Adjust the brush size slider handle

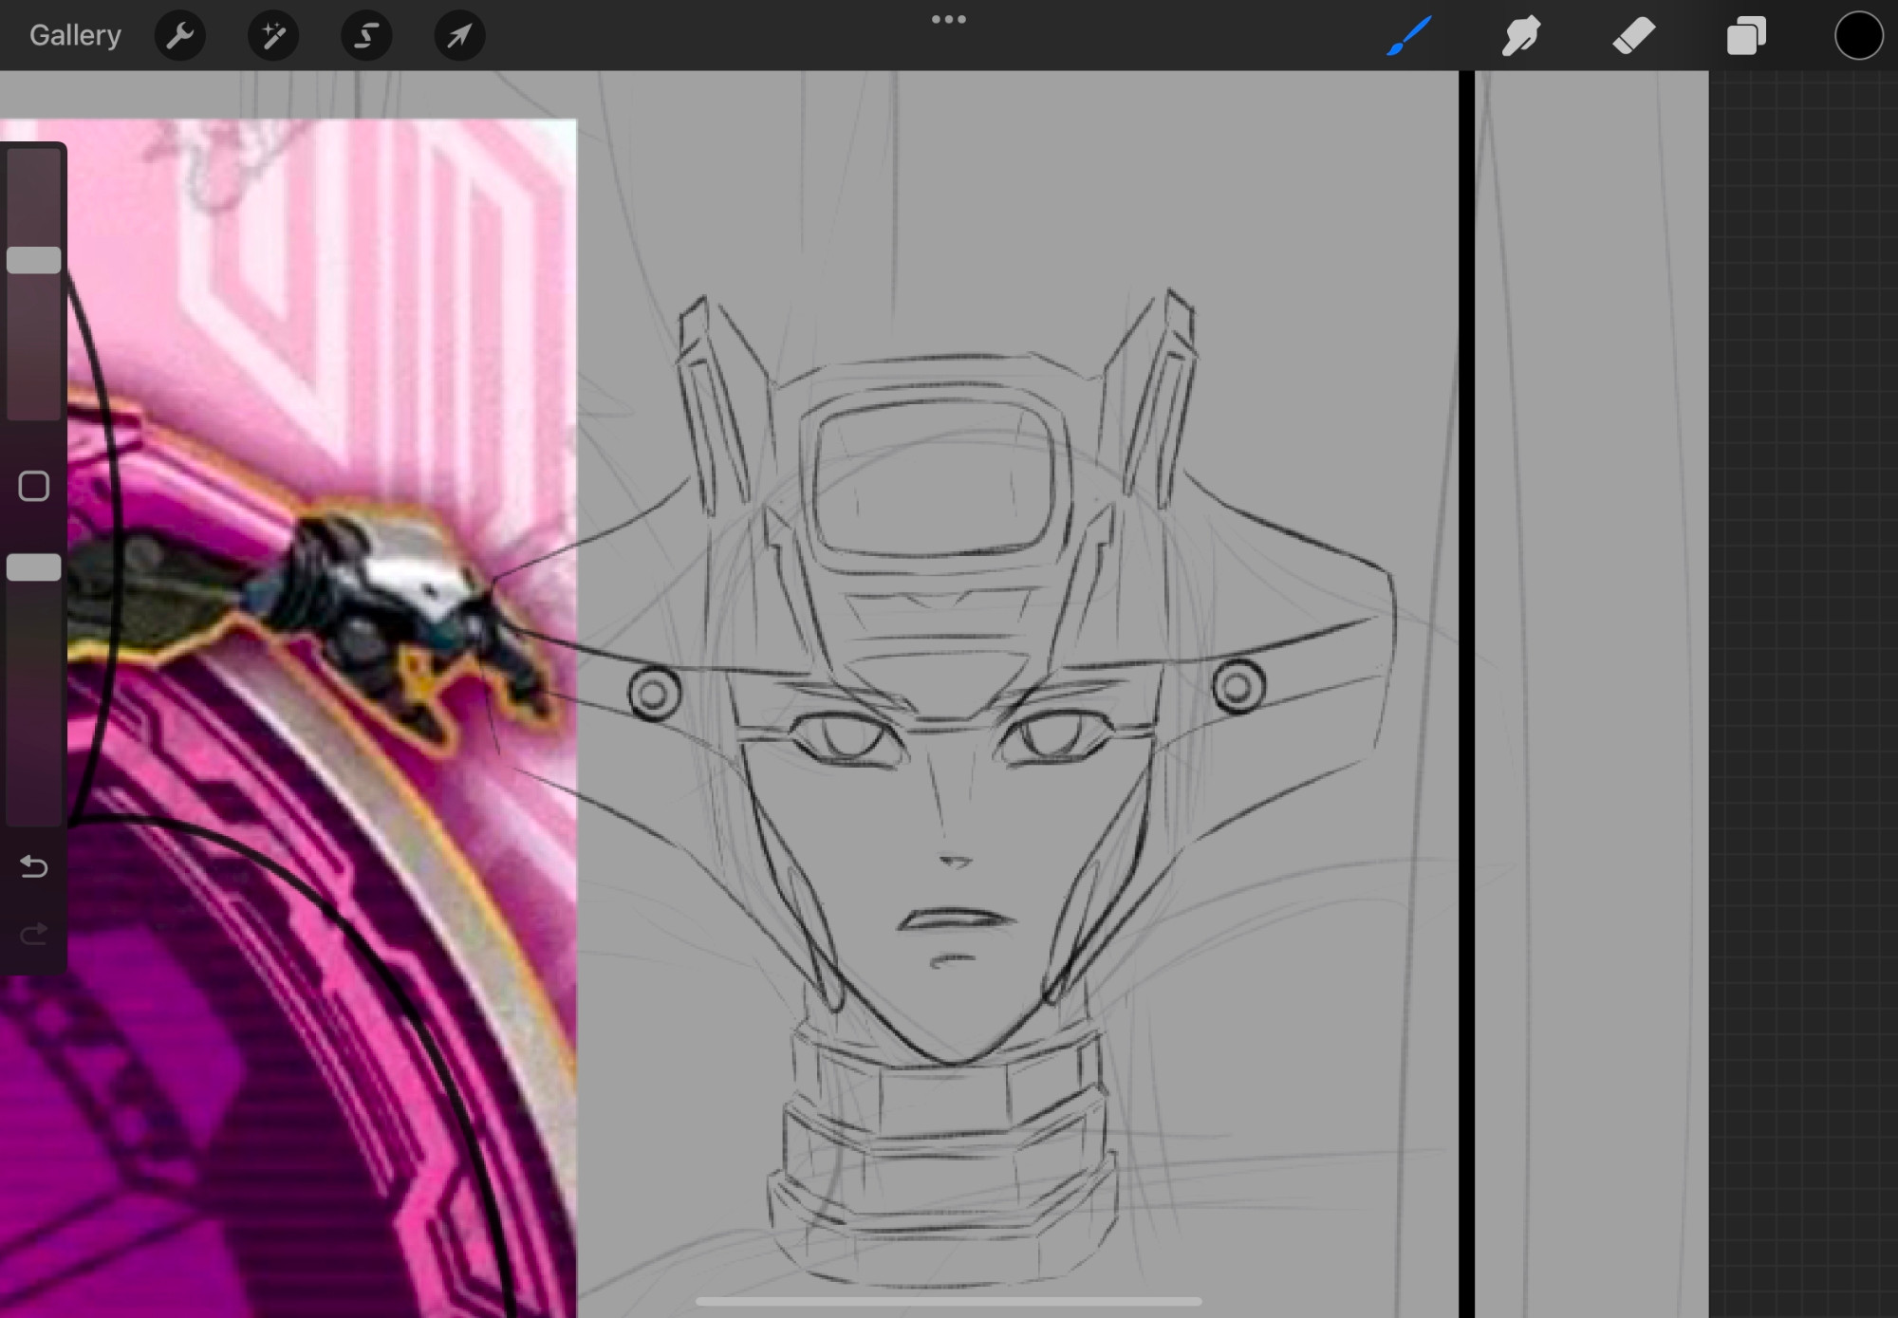pyautogui.click(x=34, y=260)
